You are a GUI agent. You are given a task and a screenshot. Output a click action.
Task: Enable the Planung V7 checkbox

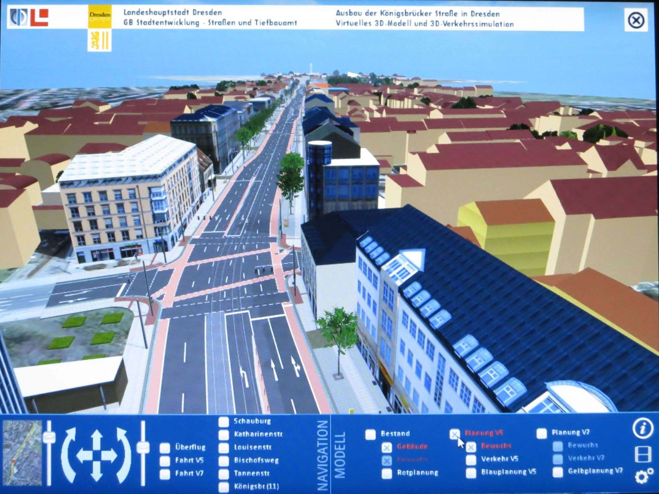coord(541,434)
